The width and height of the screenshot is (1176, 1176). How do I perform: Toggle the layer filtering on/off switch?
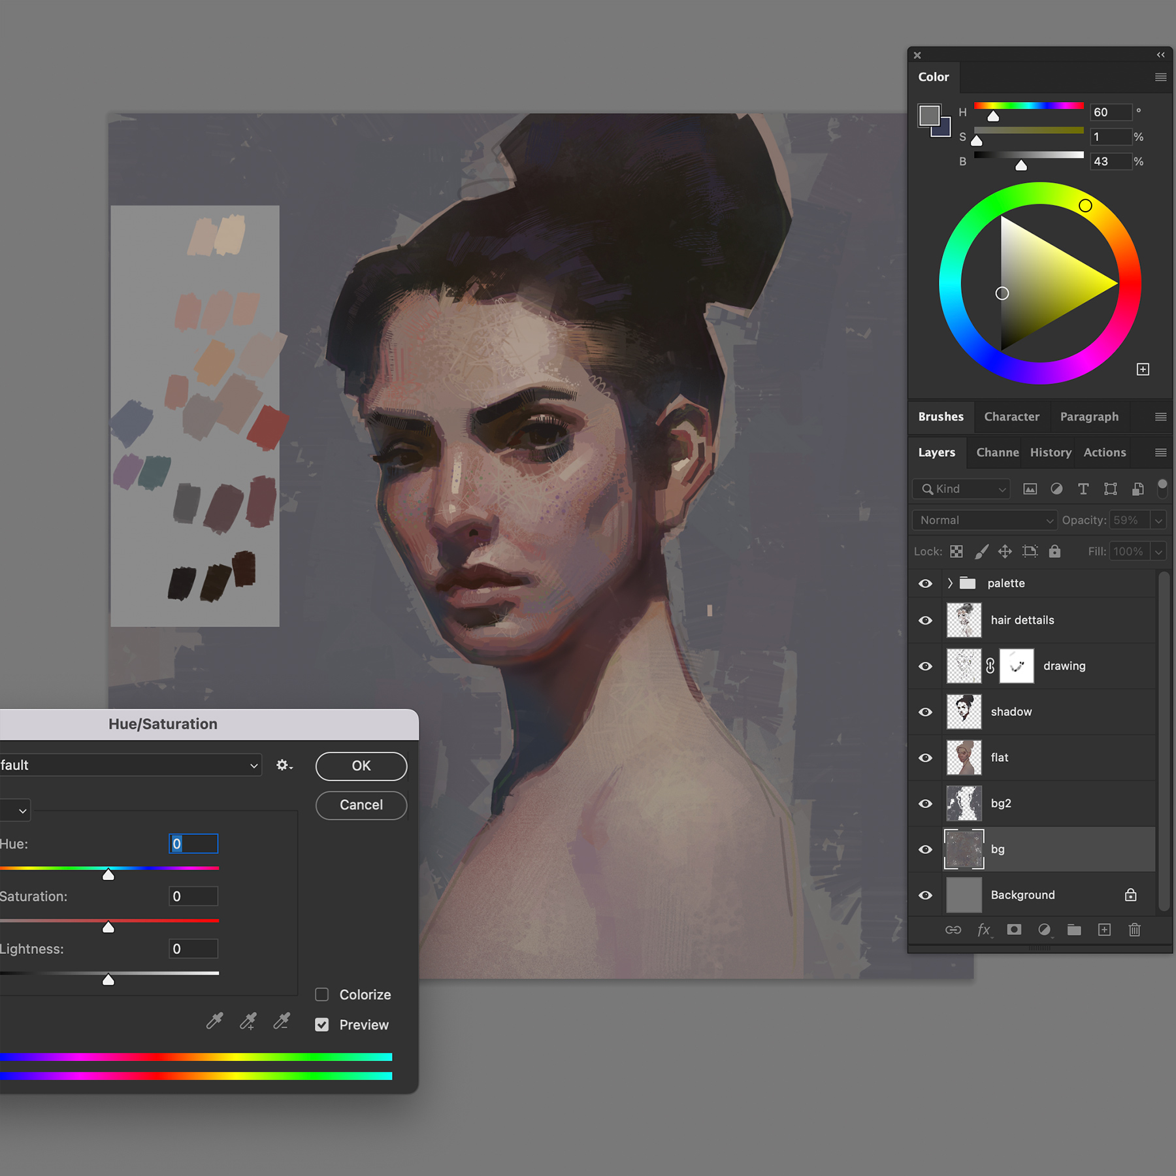coord(1162,487)
